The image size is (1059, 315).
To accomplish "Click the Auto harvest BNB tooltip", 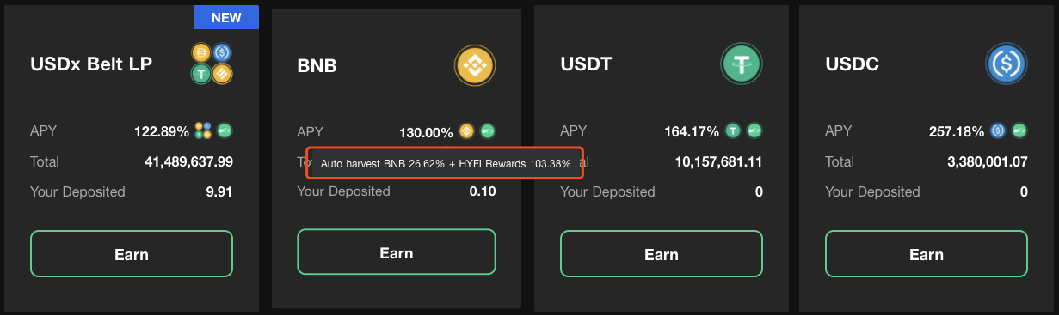I will tap(446, 163).
